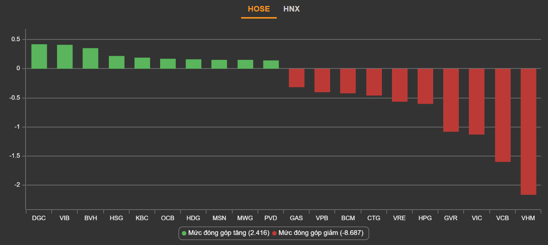Select the HPG red bar
The image size is (548, 245).
click(425, 86)
